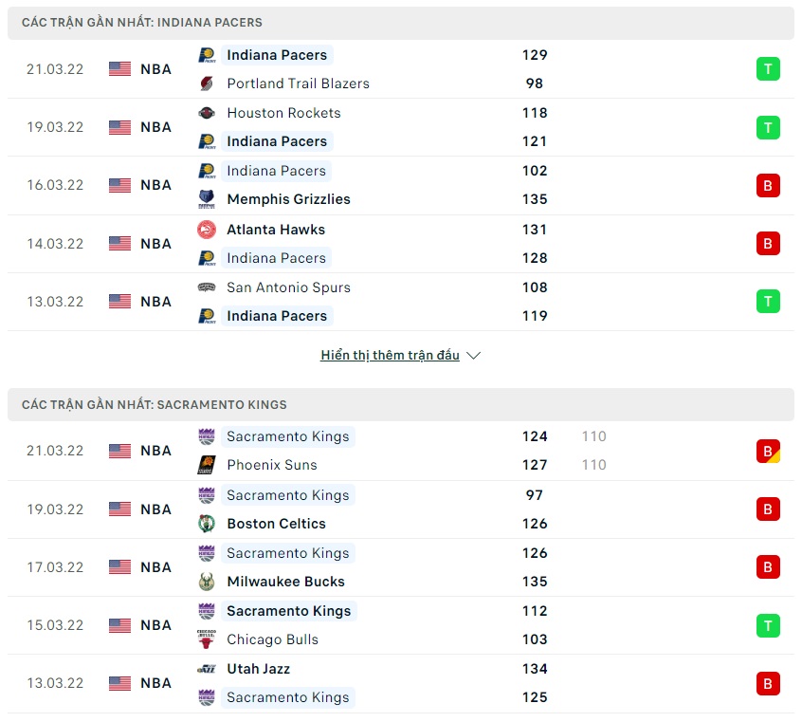Click the Boston Celtics team logo
The width and height of the screenshot is (802, 722).
[207, 524]
